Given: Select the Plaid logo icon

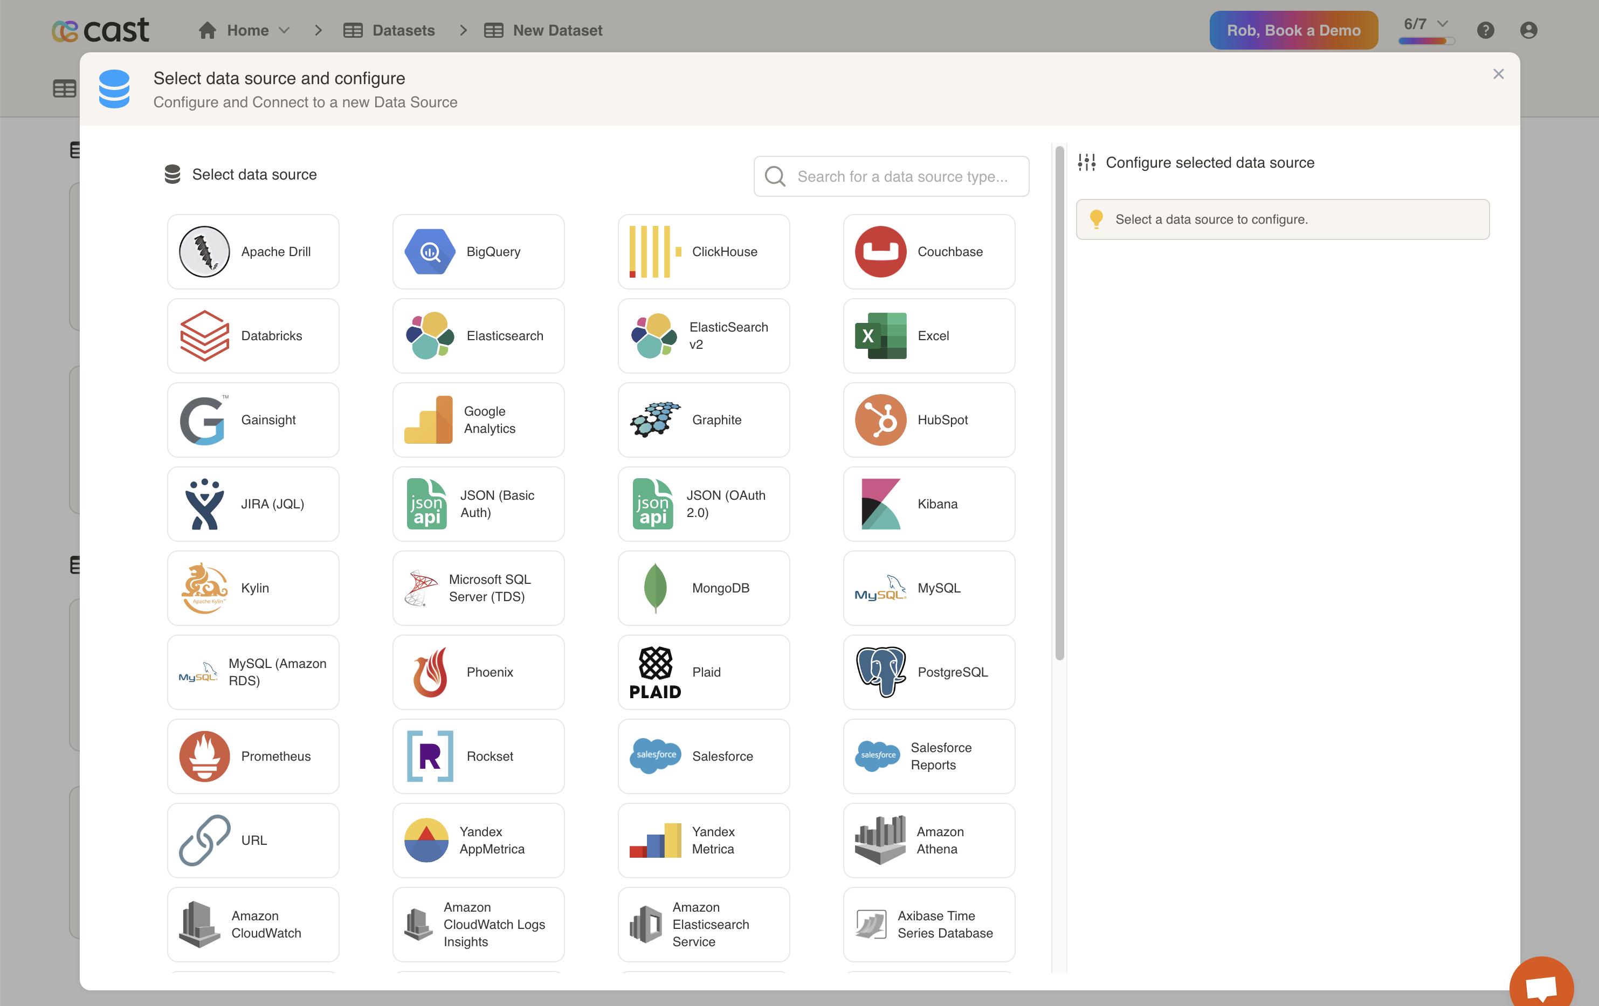Looking at the screenshot, I should click(654, 673).
